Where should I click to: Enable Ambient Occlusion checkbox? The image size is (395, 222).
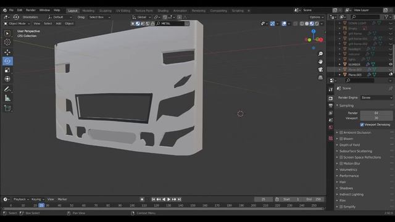341,133
